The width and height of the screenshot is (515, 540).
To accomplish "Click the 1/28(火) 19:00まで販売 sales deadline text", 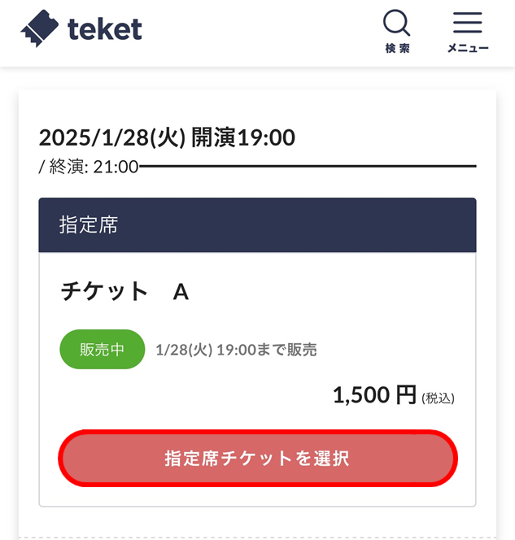I will click(236, 350).
